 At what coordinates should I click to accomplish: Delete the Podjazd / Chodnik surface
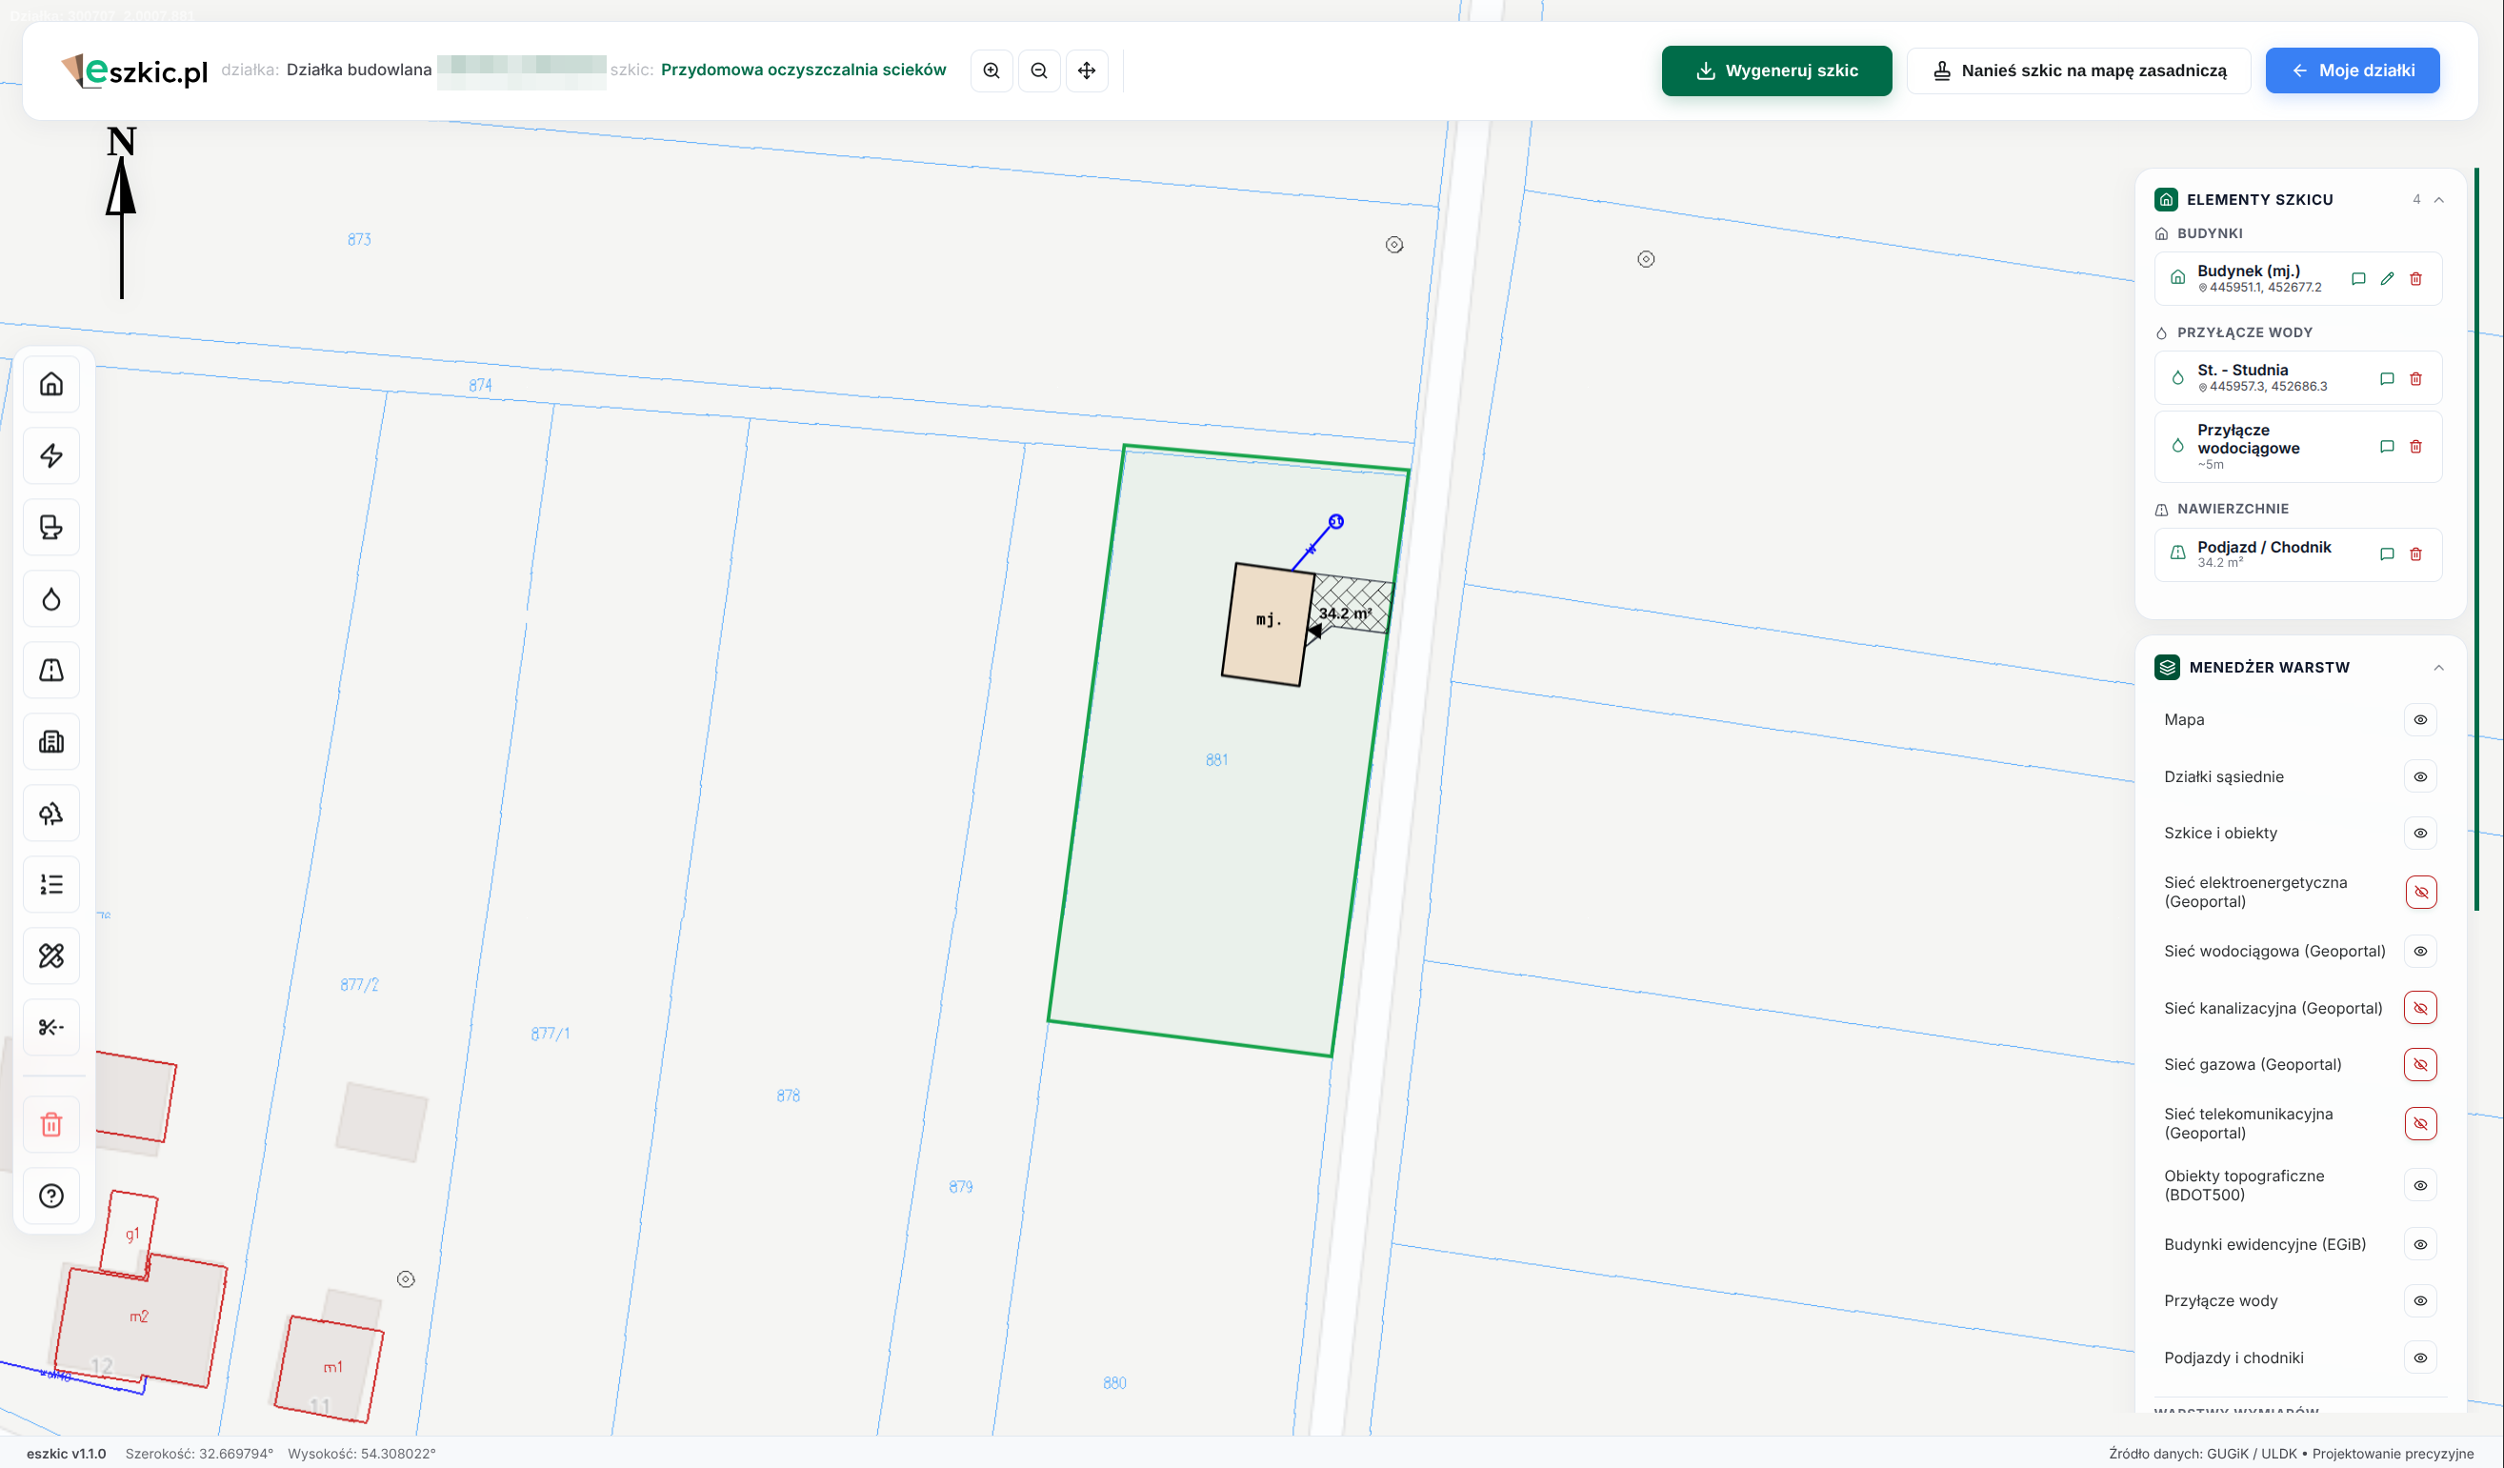(x=2415, y=553)
